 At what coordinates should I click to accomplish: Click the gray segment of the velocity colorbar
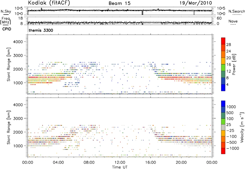tap(223, 127)
